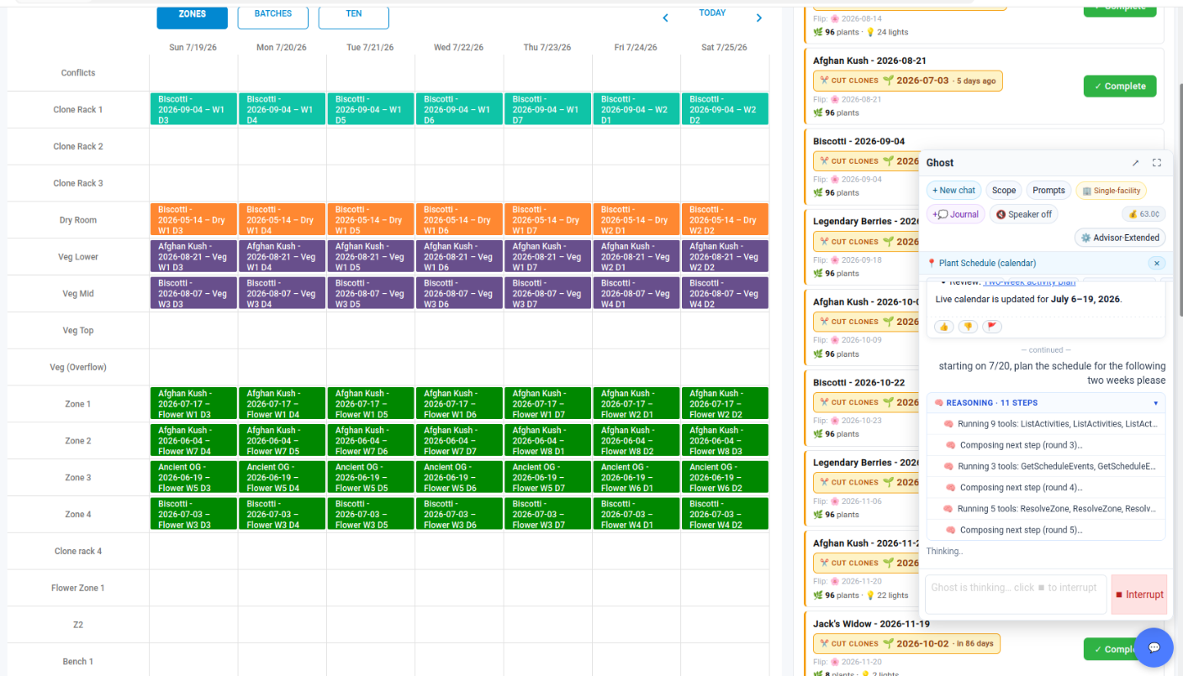Click the Wed 7/22/26 column header
Screen dimensions: 1183x676
458,48
